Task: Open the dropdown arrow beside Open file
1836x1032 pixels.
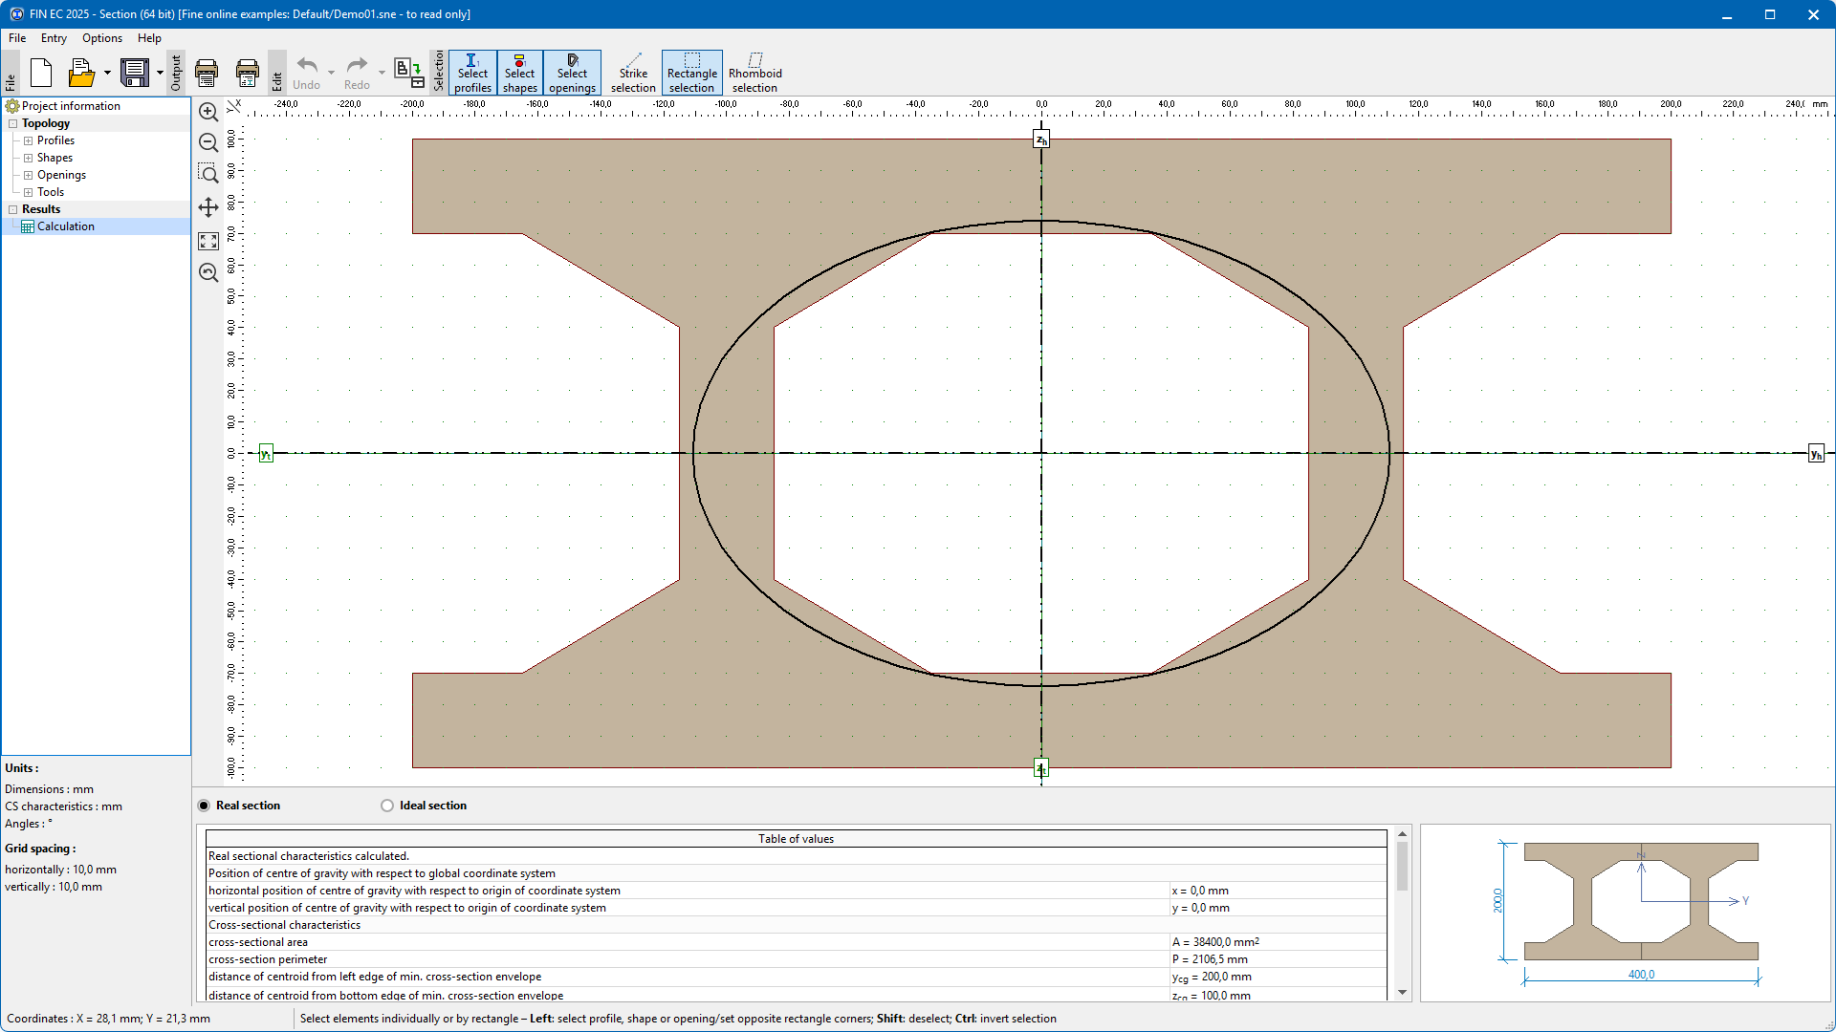Action: coord(107,73)
